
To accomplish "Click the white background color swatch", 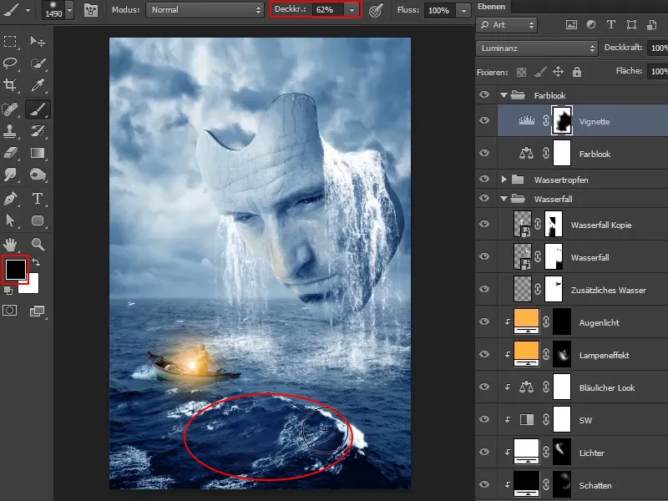I will (x=32, y=286).
